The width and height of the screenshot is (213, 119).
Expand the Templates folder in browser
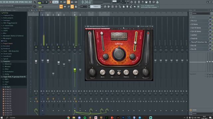7,61
